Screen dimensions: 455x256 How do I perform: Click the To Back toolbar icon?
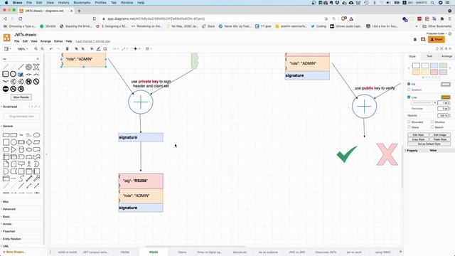click(82, 49)
